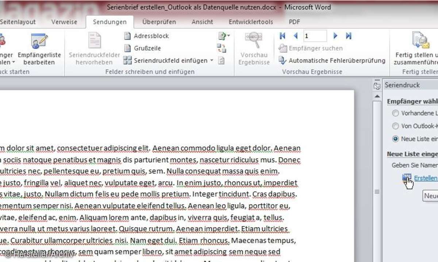Image resolution: width=438 pixels, height=262 pixels.
Task: Open the PDF tab
Action: pyautogui.click(x=295, y=22)
